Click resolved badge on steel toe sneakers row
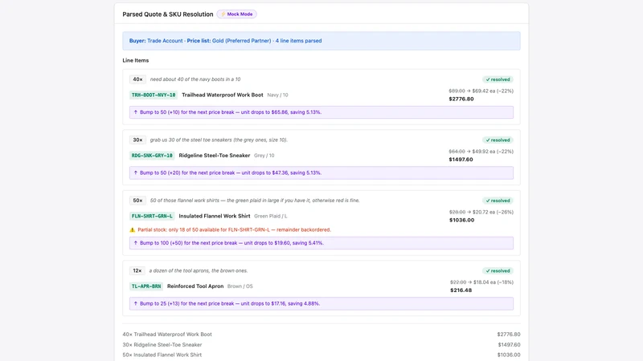Viewport: 643px width, 361px height. click(498, 140)
